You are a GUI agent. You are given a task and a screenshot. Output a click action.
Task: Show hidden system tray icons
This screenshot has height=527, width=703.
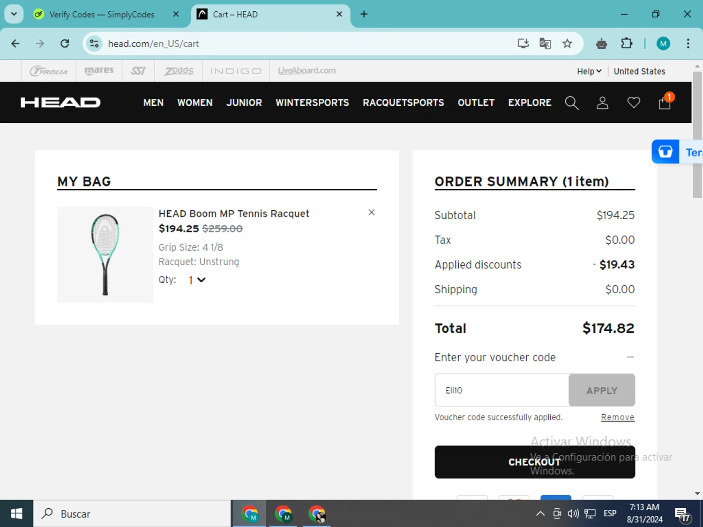click(x=540, y=514)
